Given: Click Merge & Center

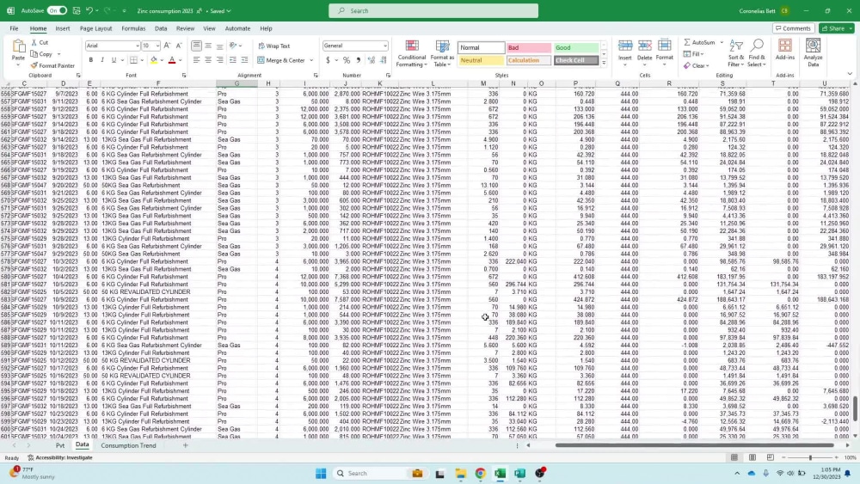Looking at the screenshot, I should pyautogui.click(x=281, y=60).
